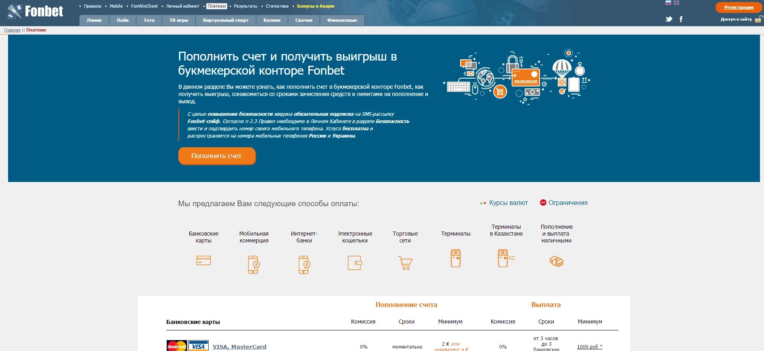Click the 1000 руб minimum link
This screenshot has width=764, height=351.
590,347
